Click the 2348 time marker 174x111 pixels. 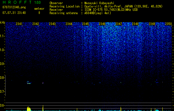coord(135,24)
